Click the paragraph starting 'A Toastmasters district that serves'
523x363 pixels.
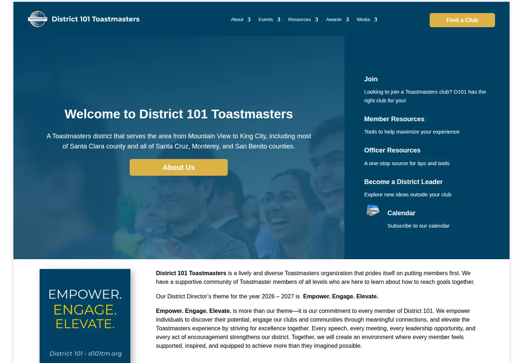[179, 141]
